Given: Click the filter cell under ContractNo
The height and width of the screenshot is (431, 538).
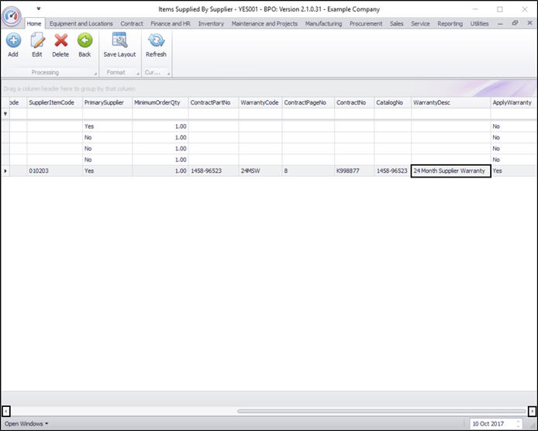Looking at the screenshot, I should [x=354, y=114].
